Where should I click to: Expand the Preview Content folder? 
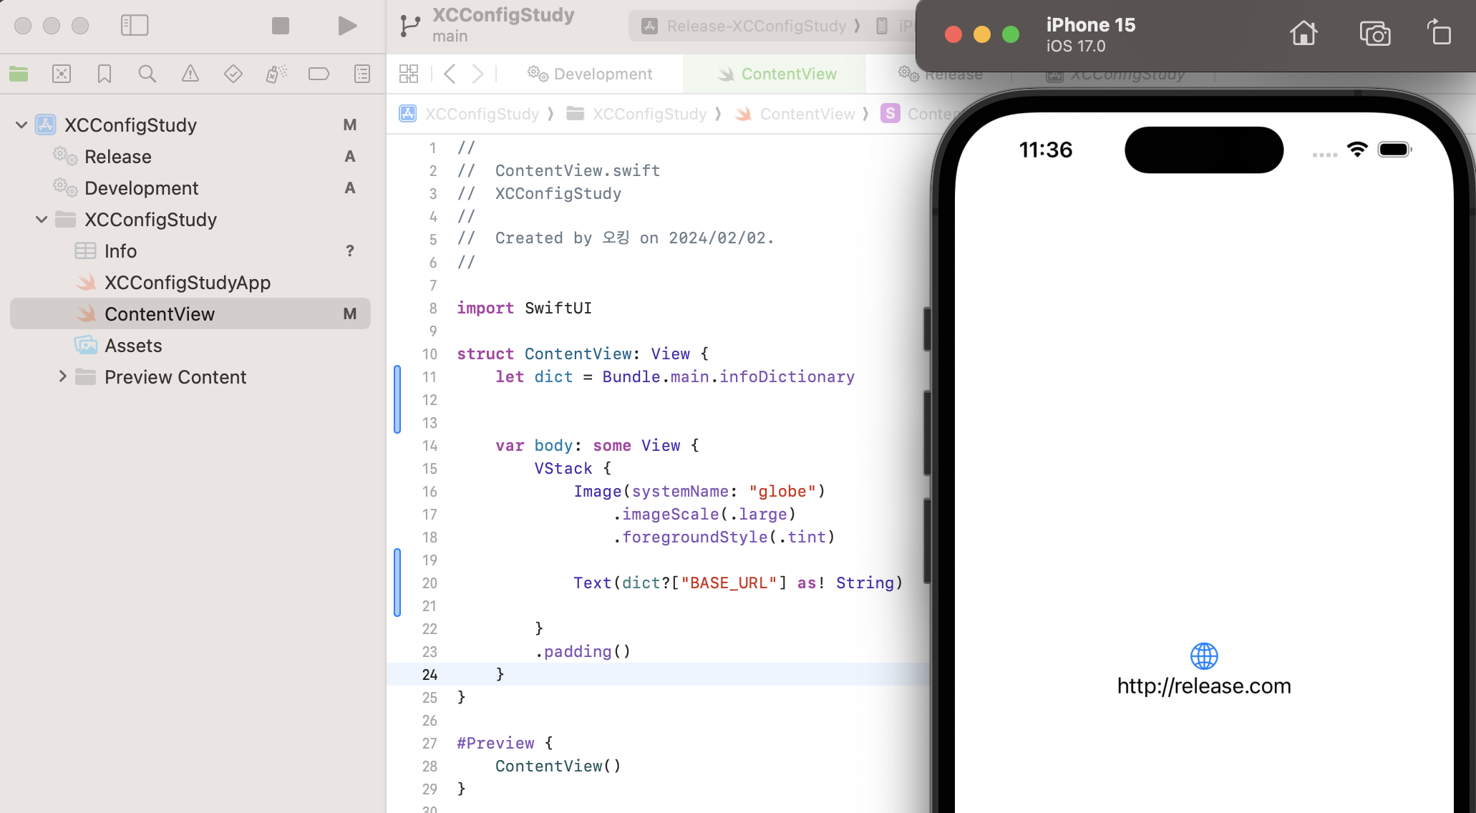click(x=62, y=376)
